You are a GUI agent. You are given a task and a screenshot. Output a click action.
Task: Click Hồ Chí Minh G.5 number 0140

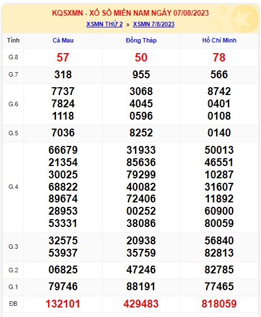tap(219, 133)
